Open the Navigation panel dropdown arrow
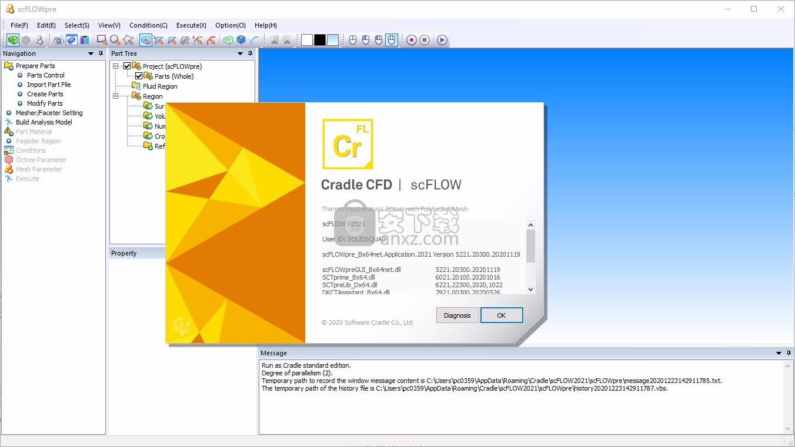 (x=91, y=53)
